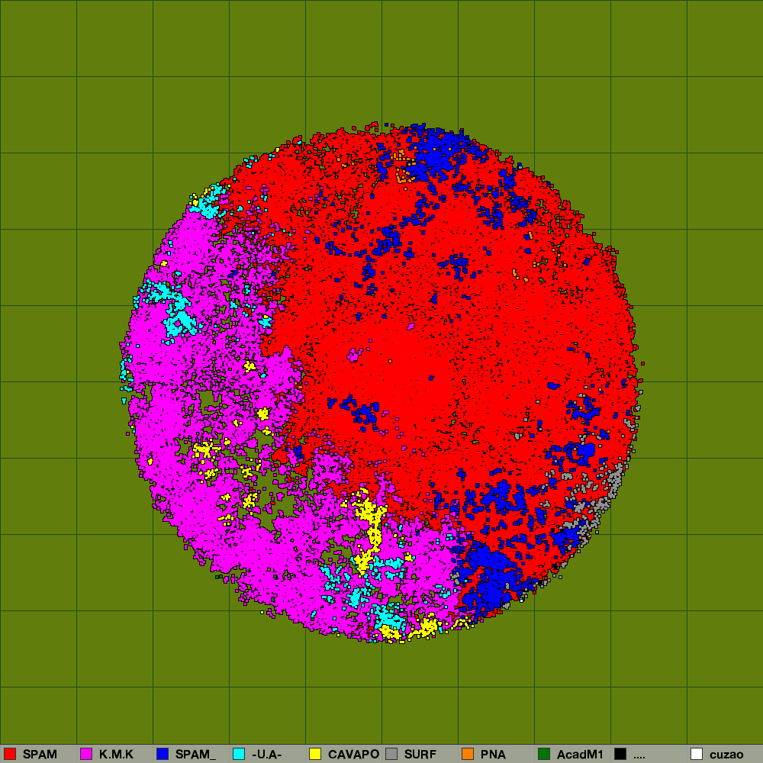The image size is (763, 763).
Task: Click the '....' legend label text
Action: 639,757
